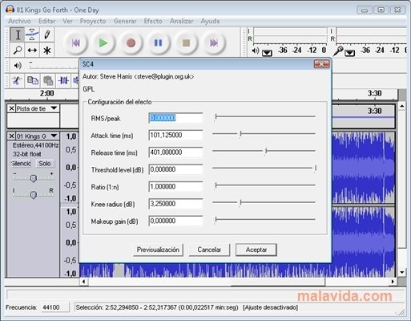Viewport: 411px width, 321px height.
Task: Focus the RMS/peak value field
Action: point(175,118)
